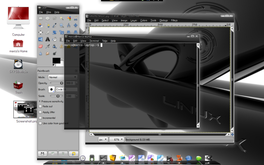Image resolution: width=264 pixels, height=165 pixels.
Task: Select the Text tool letter A
Action: (48, 39)
